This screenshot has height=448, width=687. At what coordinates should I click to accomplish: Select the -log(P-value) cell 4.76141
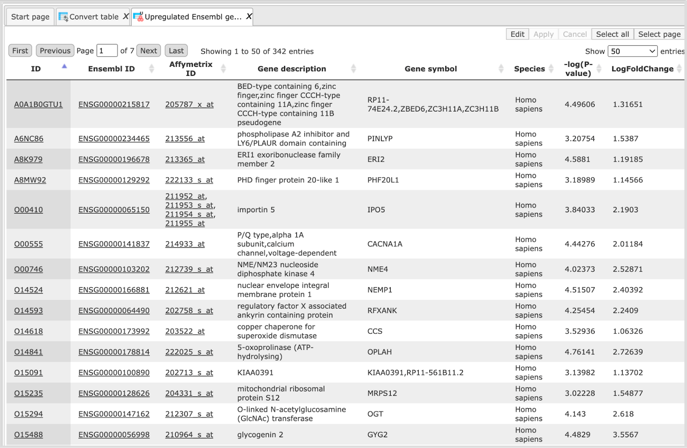[x=580, y=352]
